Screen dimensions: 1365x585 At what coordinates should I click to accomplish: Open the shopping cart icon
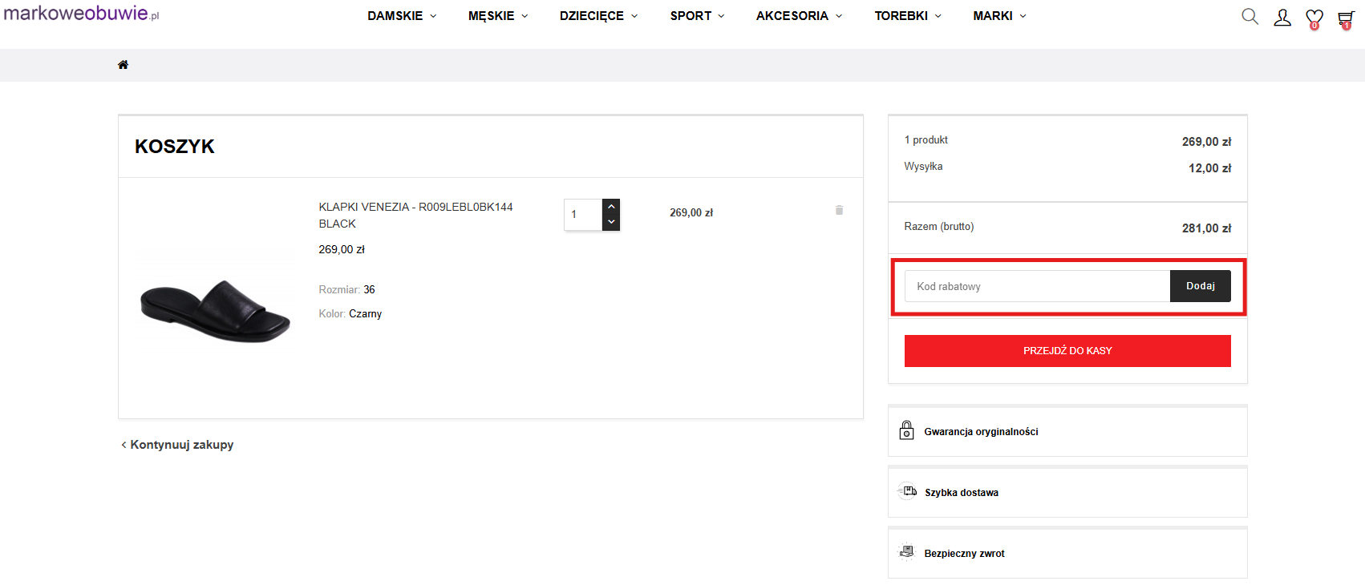coord(1346,18)
